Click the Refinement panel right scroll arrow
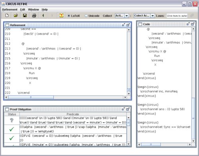This screenshot has height=156, width=199. [x=125, y=97]
